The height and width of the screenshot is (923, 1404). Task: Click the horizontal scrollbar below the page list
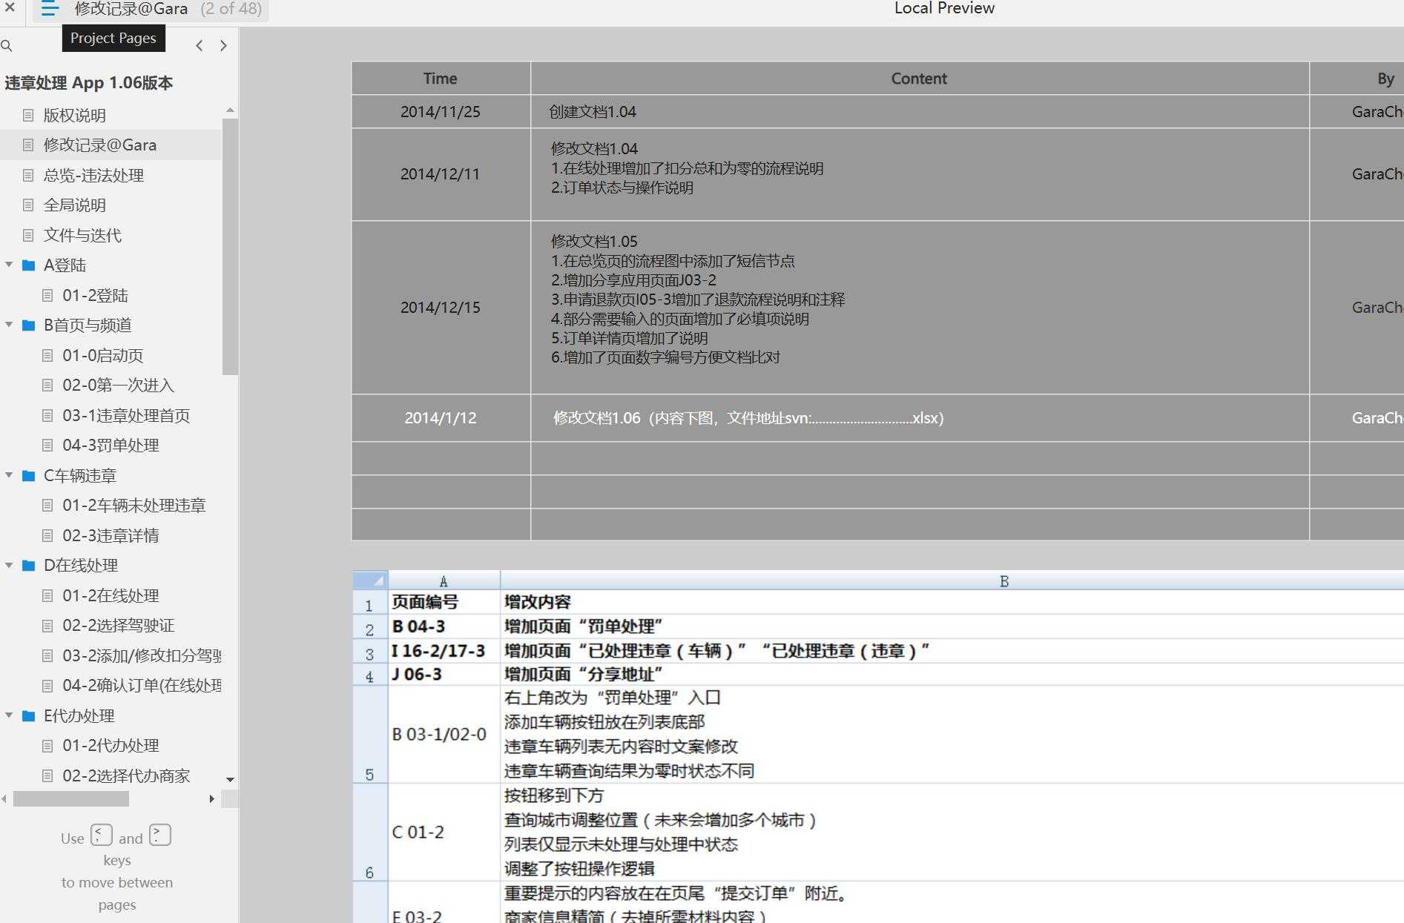coord(70,799)
